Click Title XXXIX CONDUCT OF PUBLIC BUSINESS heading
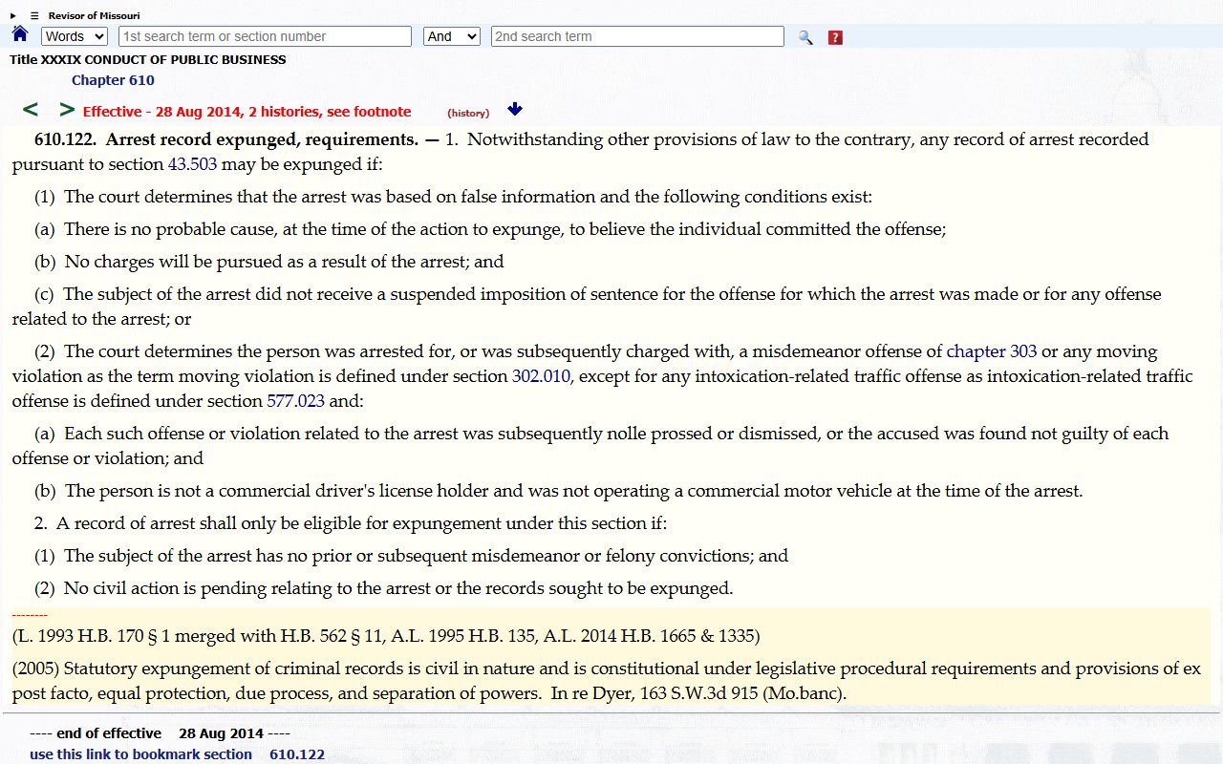The image size is (1223, 764). tap(148, 59)
